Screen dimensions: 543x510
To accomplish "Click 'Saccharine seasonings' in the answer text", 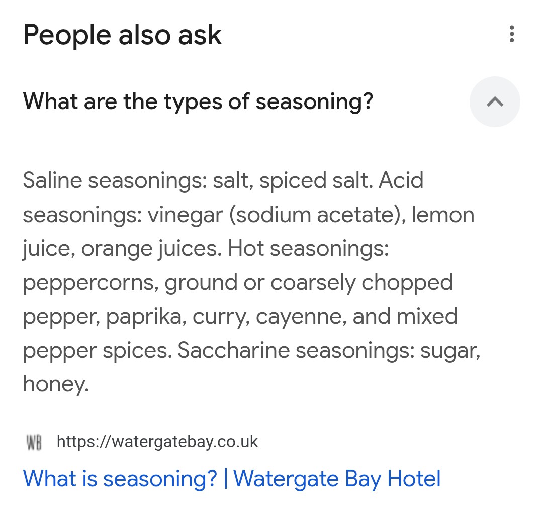I will [296, 351].
